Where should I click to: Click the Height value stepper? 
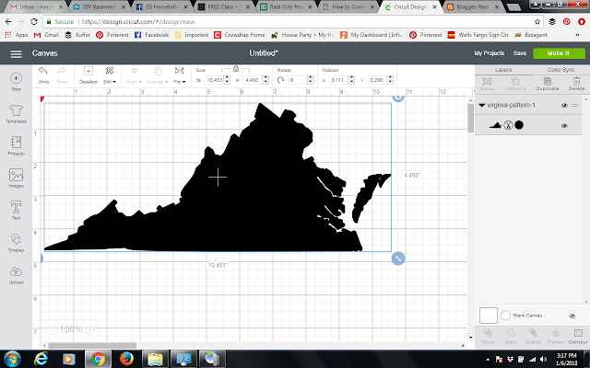[x=265, y=80]
